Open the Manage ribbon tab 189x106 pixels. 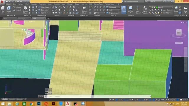click(x=70, y=4)
